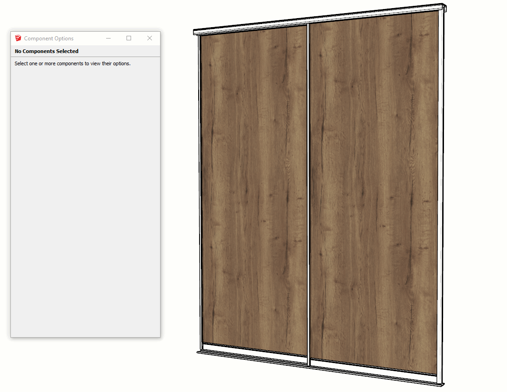Close the Component Options dialog
This screenshot has height=392, width=507.
(150, 39)
